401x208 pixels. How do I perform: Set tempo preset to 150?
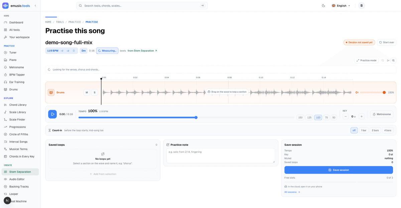[300, 117]
